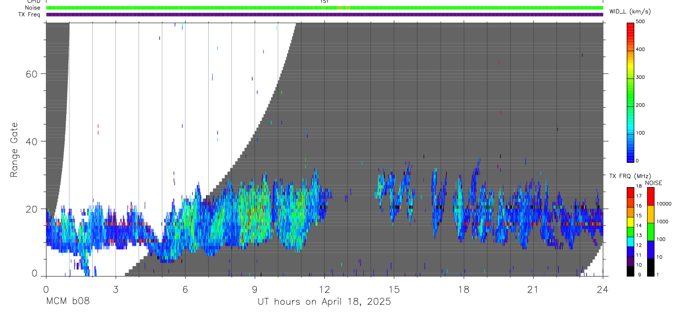Image resolution: width=678 pixels, height=313 pixels.
Task: Click the '200' tick on width color bar
Action: (640, 105)
